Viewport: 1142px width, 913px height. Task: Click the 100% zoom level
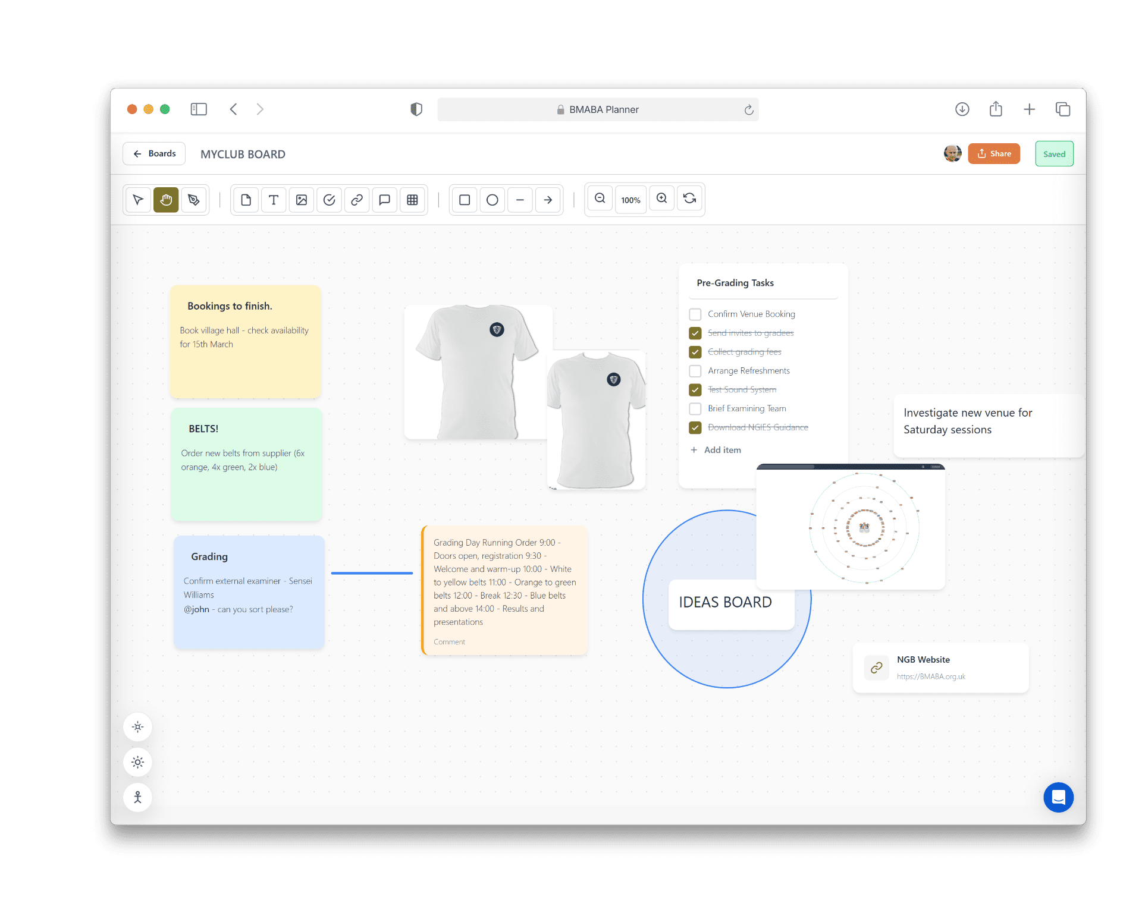point(630,200)
